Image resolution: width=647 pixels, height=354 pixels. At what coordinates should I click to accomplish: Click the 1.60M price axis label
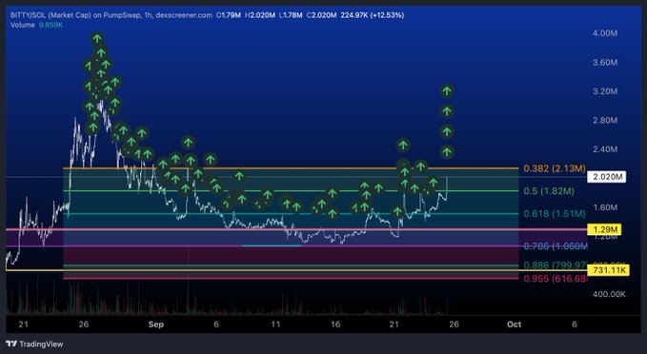click(x=605, y=207)
